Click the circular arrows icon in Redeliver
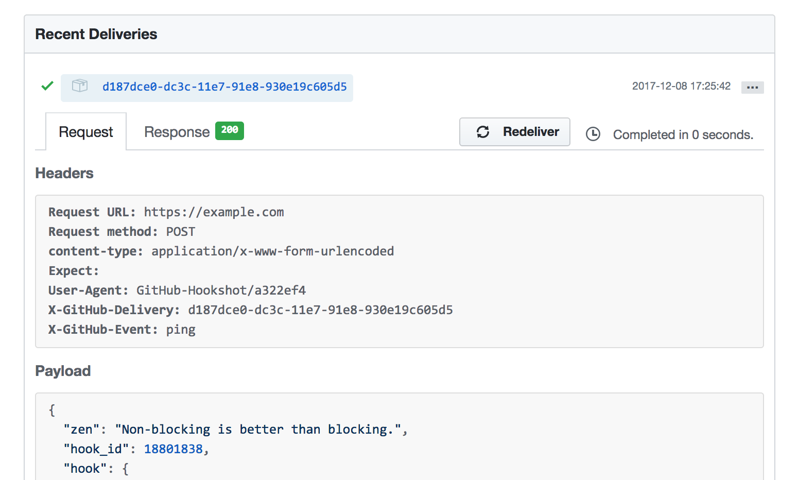798x480 pixels. pos(483,132)
